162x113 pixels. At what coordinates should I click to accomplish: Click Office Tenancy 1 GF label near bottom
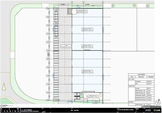coord(92,96)
